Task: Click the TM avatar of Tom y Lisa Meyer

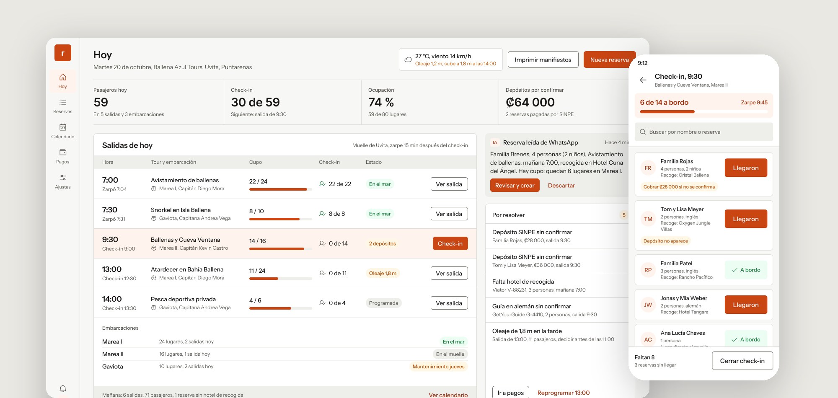Action: (648, 219)
